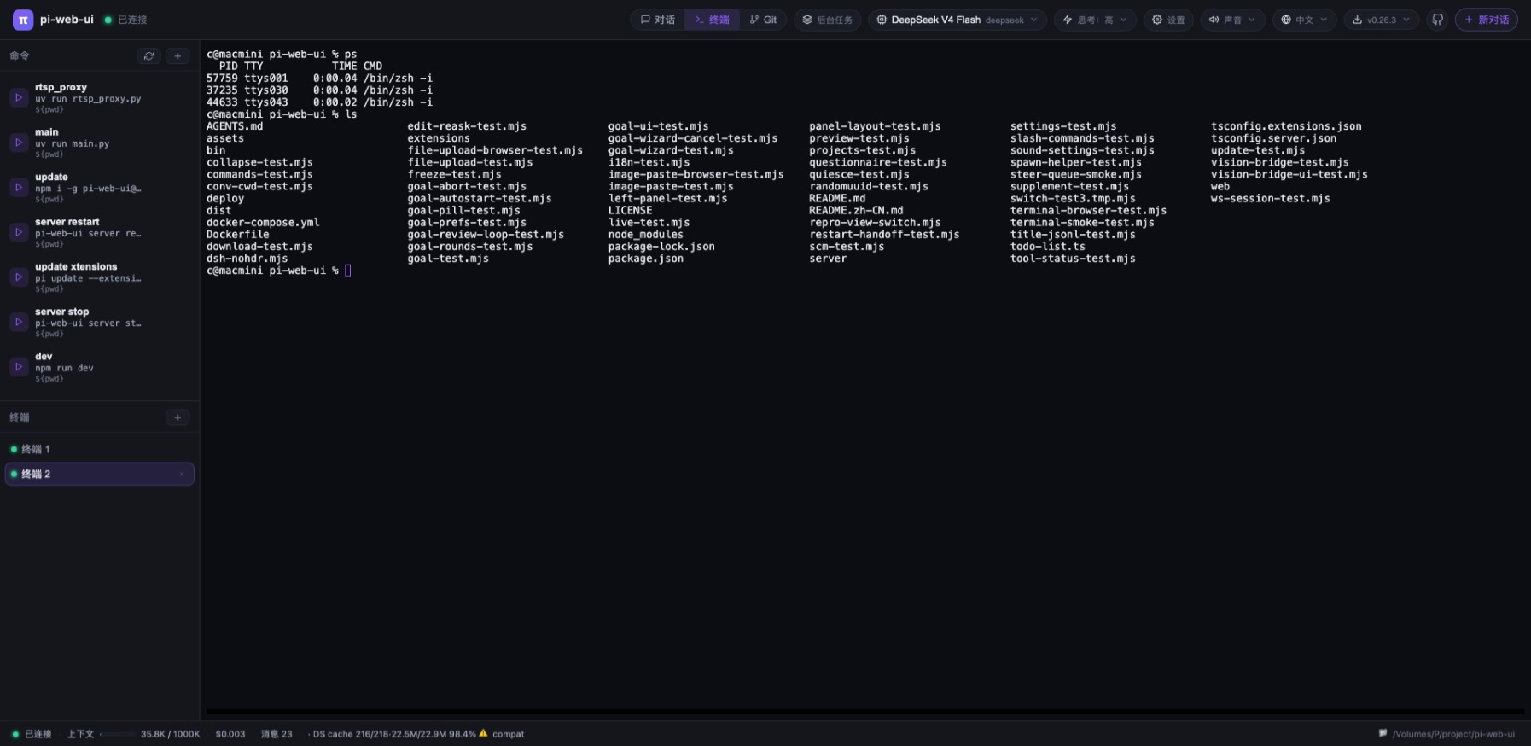
Task: Select 终端 2 in terminal list
Action: point(100,474)
